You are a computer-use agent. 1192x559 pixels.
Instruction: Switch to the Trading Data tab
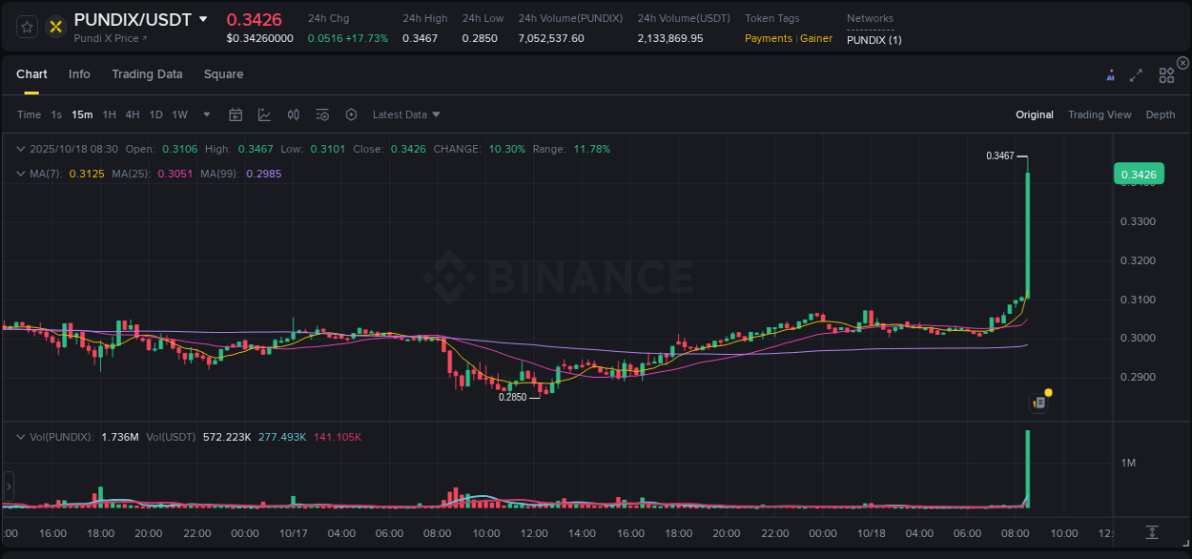(147, 73)
